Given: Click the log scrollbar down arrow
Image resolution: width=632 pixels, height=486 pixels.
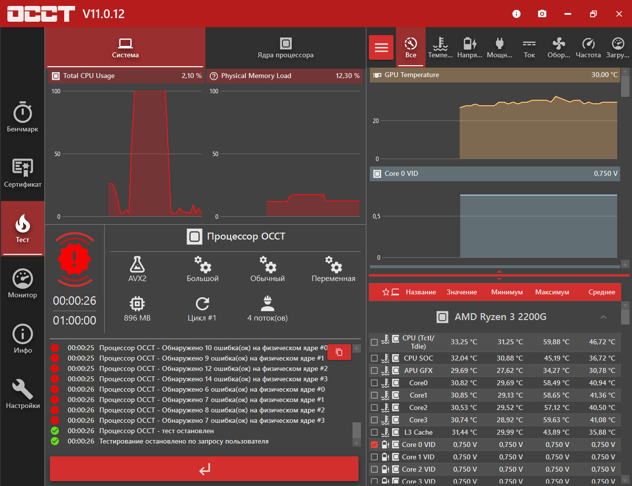Looking at the screenshot, I should point(356,443).
